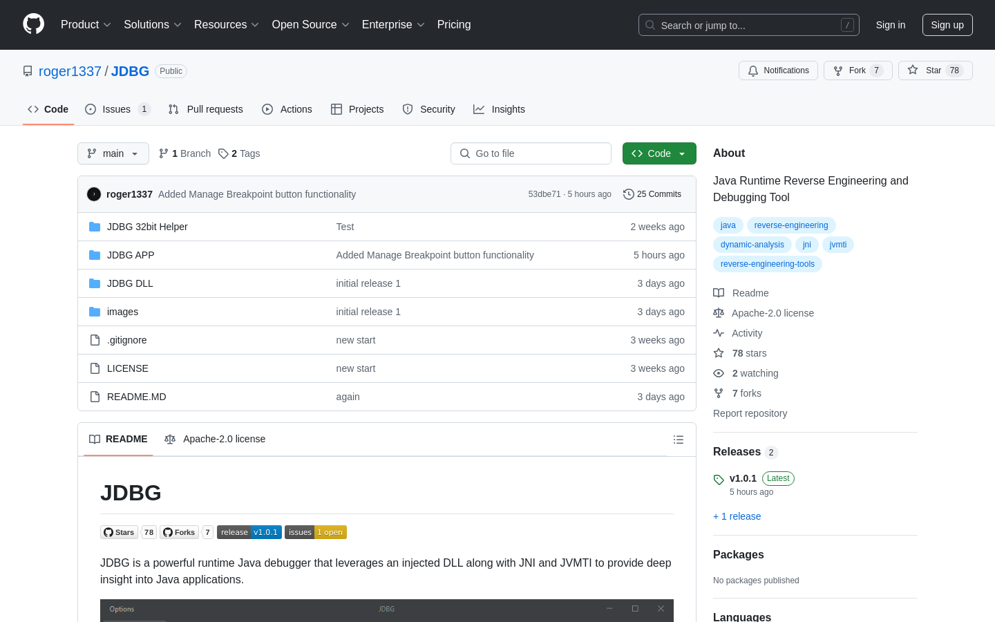Click the Sign up button
Screen dimensions: 995x622
(x=947, y=25)
